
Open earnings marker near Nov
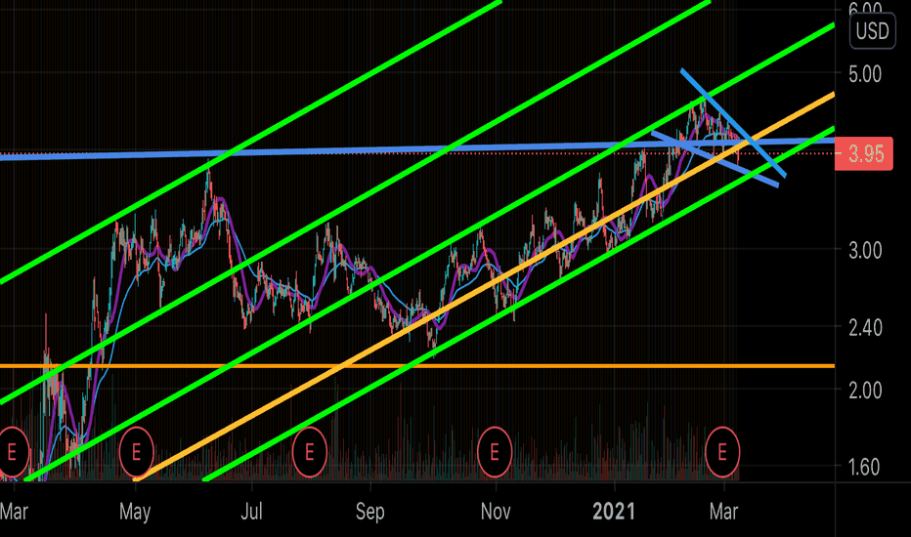pos(495,452)
